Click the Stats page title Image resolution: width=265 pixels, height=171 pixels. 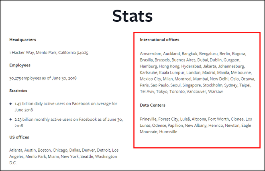[132, 16]
